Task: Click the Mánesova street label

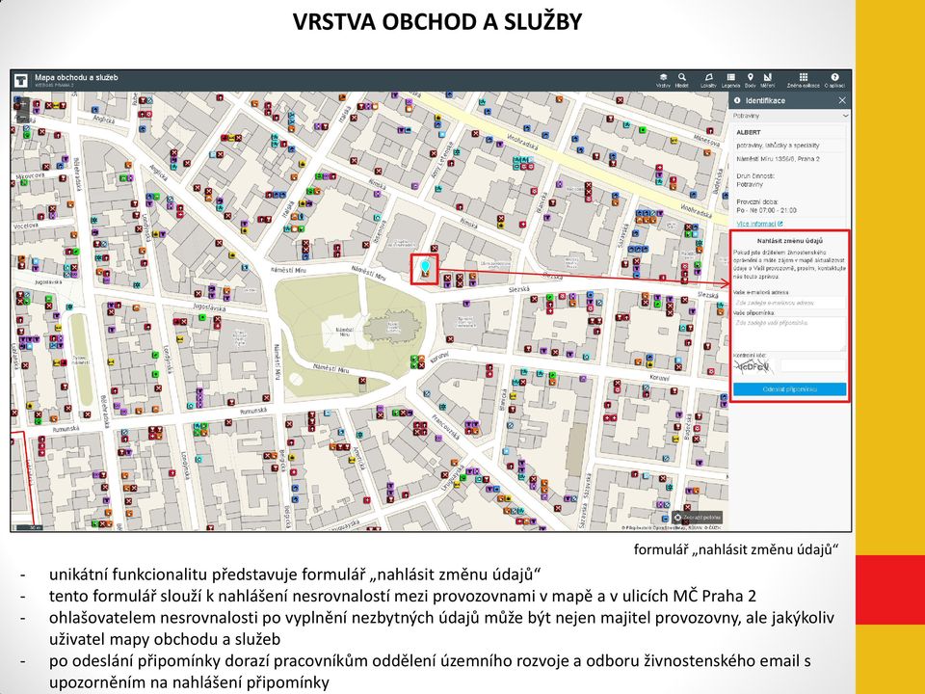Action: pos(706,139)
